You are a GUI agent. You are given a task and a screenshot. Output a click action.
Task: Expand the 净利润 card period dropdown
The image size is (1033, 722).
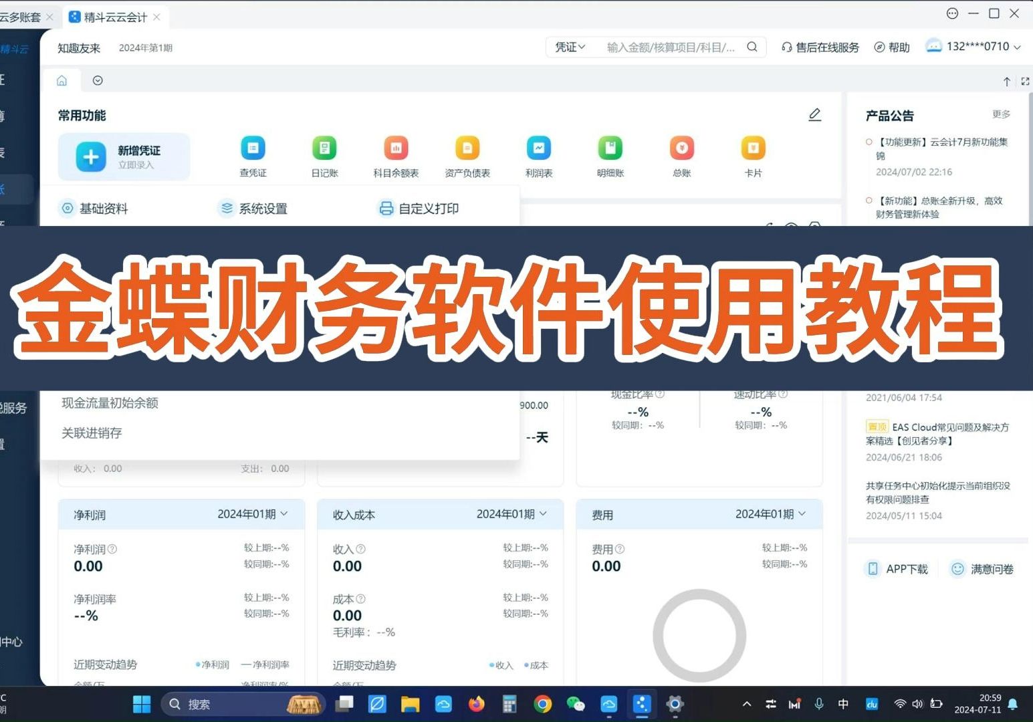coord(253,514)
